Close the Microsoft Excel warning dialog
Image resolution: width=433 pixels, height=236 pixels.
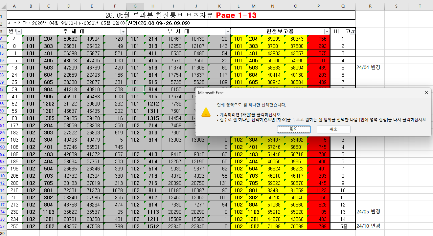[x=426, y=93]
